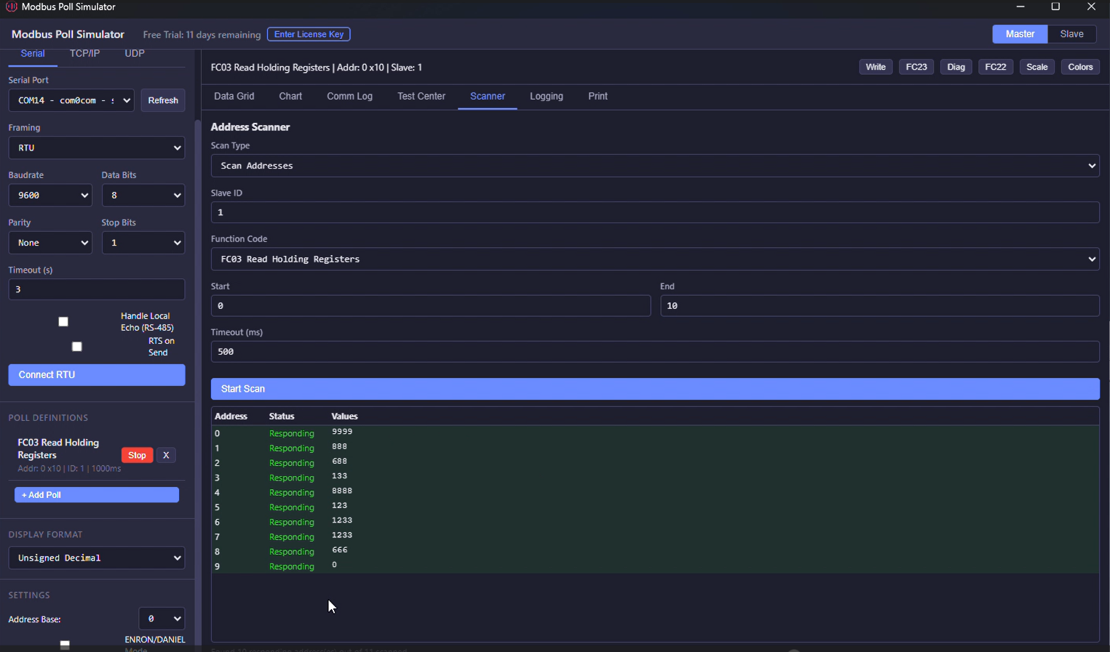Switch to the TCP/IP tab

84,53
